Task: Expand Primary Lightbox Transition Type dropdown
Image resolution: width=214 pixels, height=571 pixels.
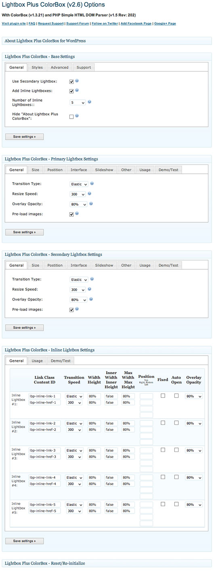Action: click(79, 184)
